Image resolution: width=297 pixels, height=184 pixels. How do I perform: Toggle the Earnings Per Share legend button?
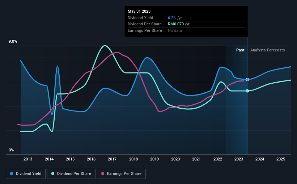(x=121, y=174)
